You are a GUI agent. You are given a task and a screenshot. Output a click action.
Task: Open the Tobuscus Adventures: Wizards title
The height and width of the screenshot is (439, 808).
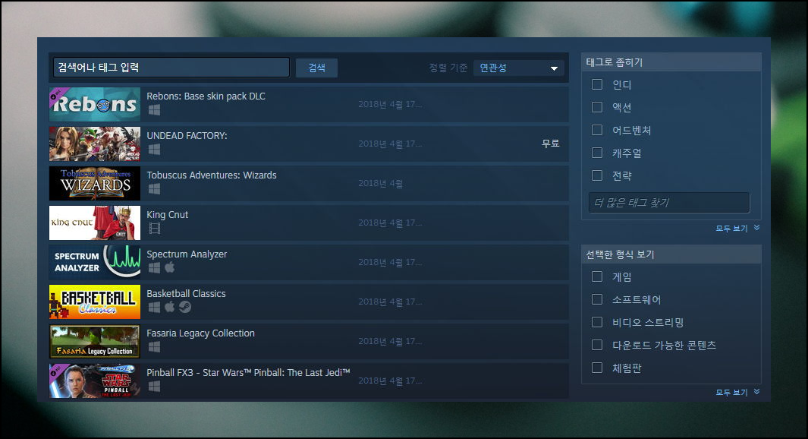coord(211,175)
